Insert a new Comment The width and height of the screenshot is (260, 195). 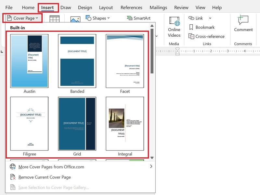[x=243, y=23]
